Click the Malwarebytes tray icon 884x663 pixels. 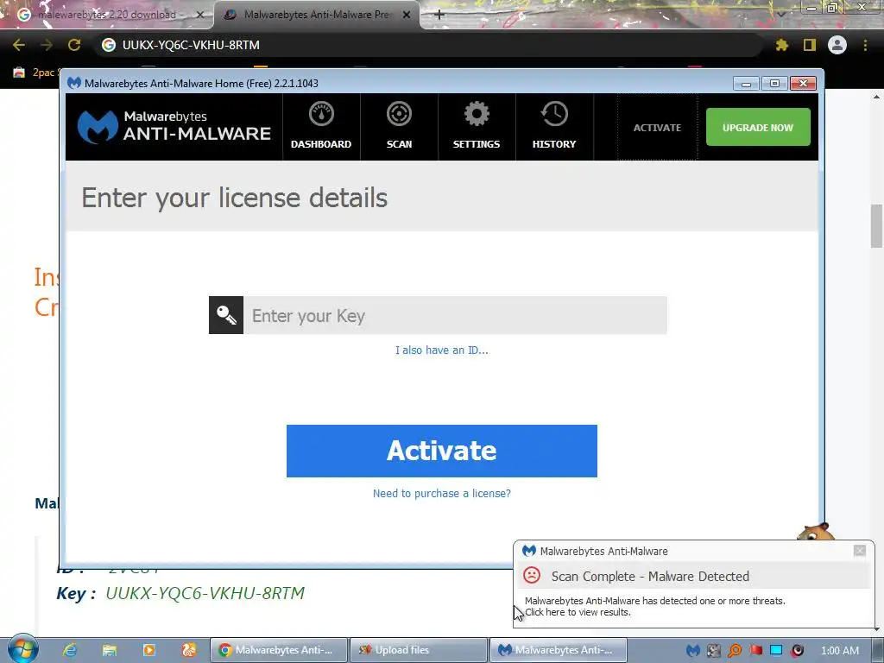point(693,651)
